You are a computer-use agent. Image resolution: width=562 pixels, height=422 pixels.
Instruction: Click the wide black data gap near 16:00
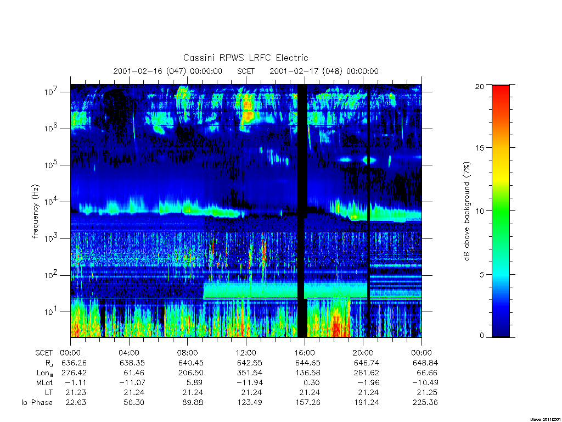click(302, 211)
